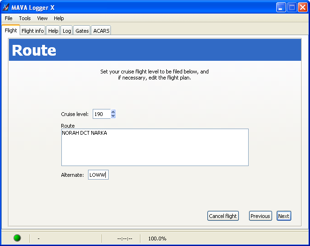Click inside the Route text area
This screenshot has width=310, height=246.
click(155, 147)
